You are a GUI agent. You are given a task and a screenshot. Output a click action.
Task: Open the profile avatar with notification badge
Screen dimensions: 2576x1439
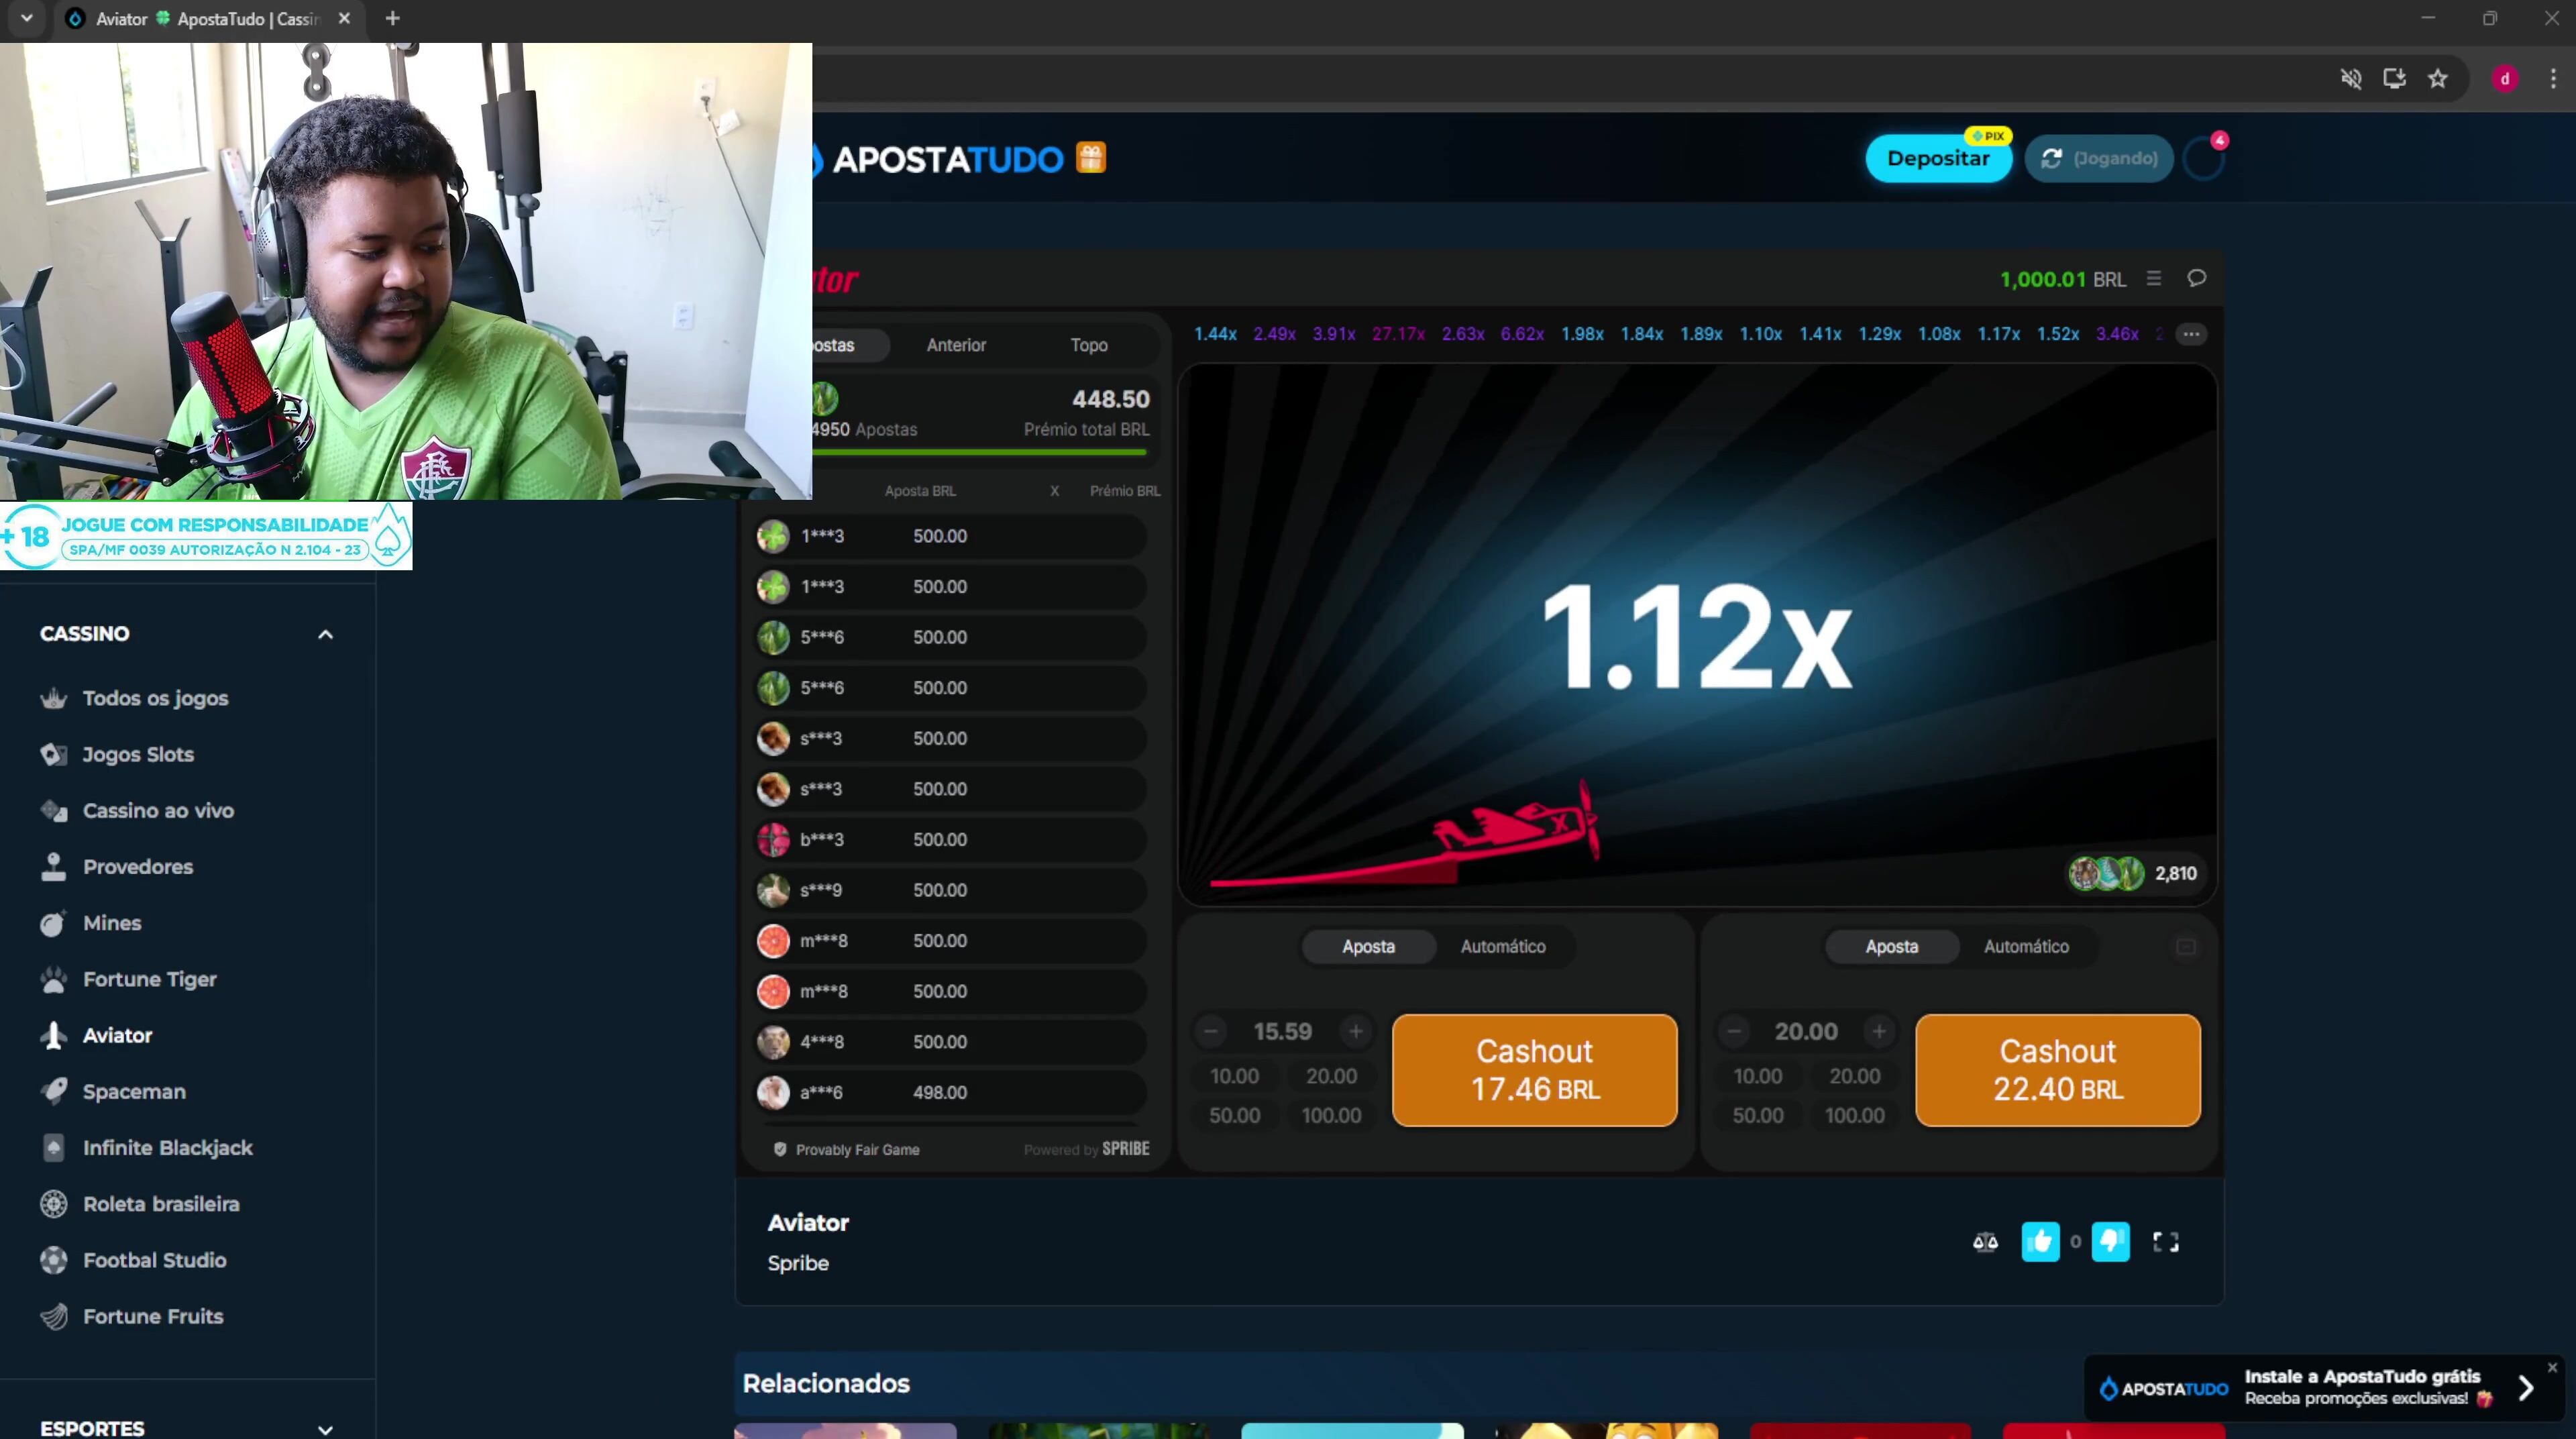click(2203, 158)
